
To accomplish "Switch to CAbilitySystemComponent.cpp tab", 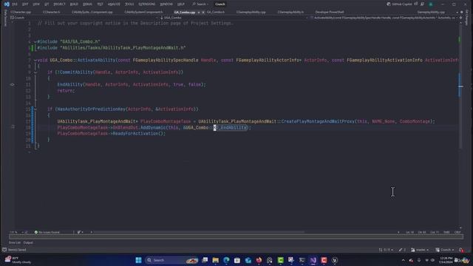I will (92, 12).
